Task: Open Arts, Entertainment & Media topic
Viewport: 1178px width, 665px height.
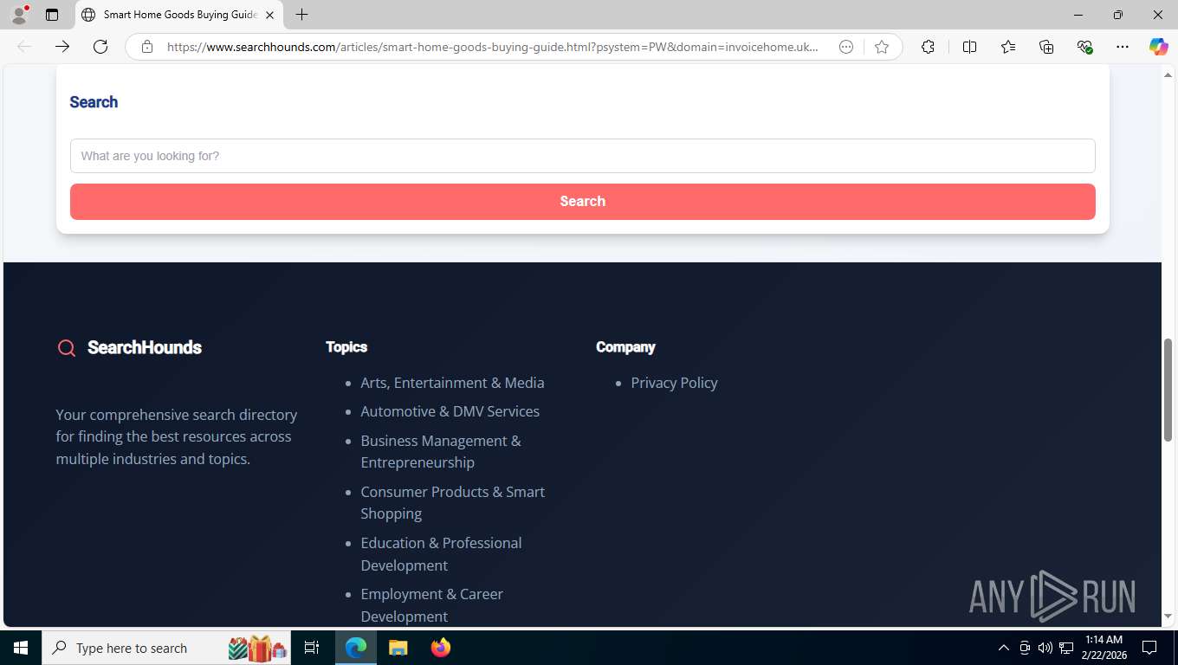Action: tap(452, 383)
